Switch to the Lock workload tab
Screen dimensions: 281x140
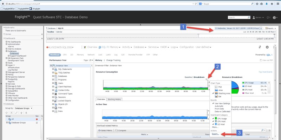point(100,55)
